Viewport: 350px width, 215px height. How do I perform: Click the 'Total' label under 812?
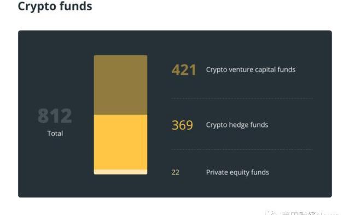55,133
